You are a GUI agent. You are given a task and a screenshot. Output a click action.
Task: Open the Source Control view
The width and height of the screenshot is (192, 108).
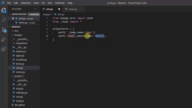(x=4, y=30)
